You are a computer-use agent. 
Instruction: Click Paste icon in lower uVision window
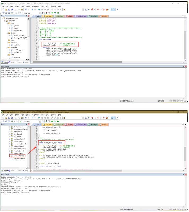pyautogui.click(x=22, y=118)
